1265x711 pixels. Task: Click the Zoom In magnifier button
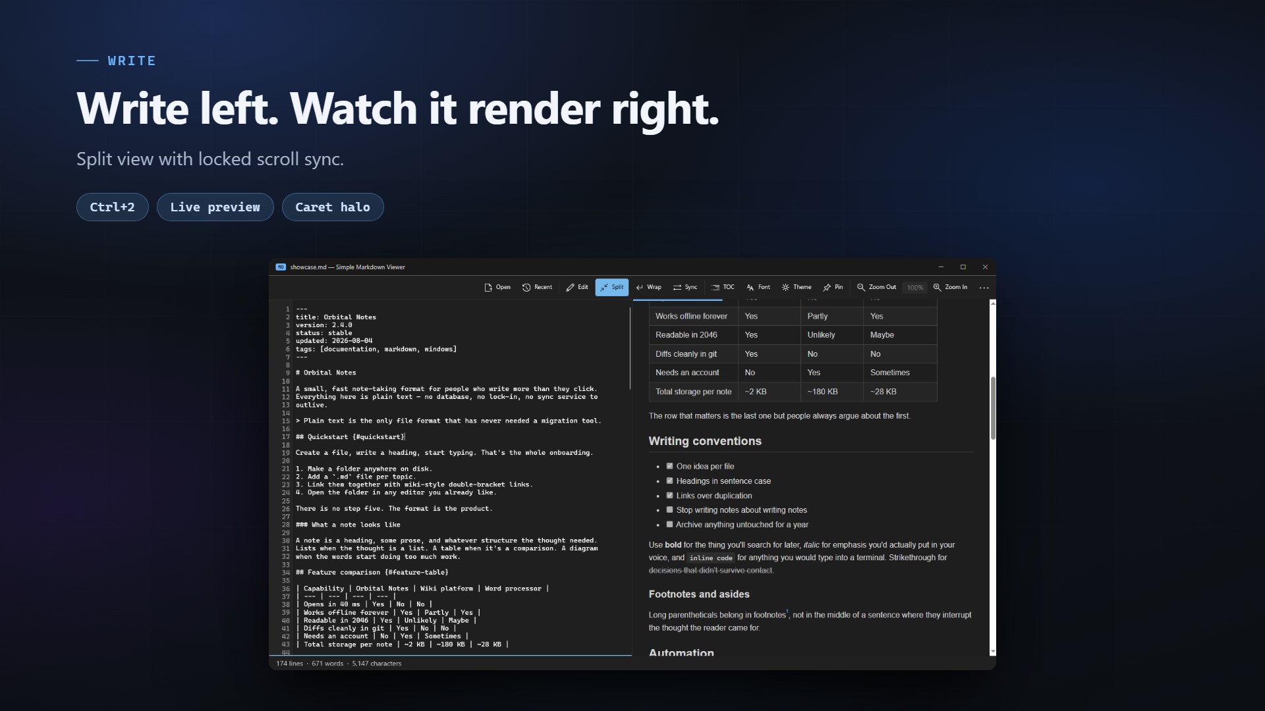[x=950, y=287]
